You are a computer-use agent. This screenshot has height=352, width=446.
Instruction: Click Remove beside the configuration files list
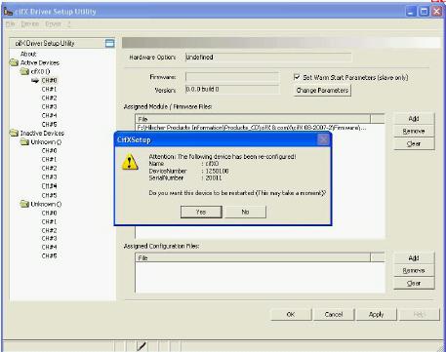coord(414,270)
